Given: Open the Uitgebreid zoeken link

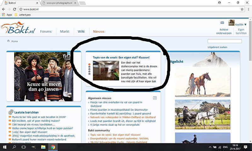Looking at the screenshot, I should pyautogui.click(x=217, y=47).
